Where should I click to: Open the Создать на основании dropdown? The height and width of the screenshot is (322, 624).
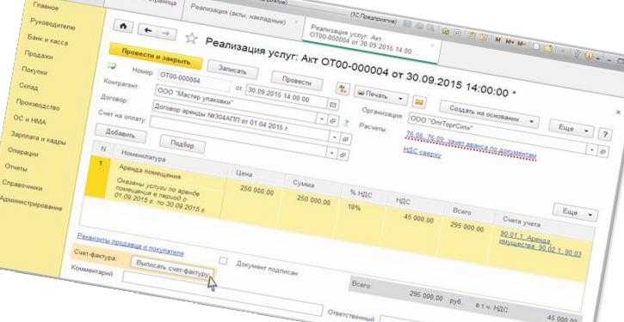[x=490, y=113]
